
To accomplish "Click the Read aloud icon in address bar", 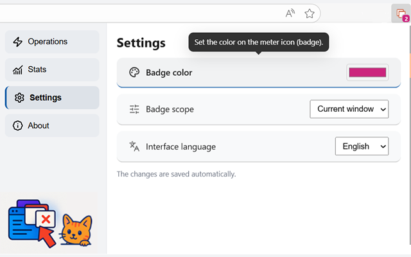I will [x=290, y=13].
